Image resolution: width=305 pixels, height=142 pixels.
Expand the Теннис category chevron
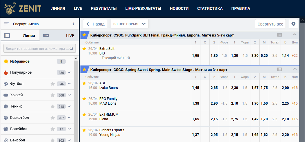pos(69,106)
